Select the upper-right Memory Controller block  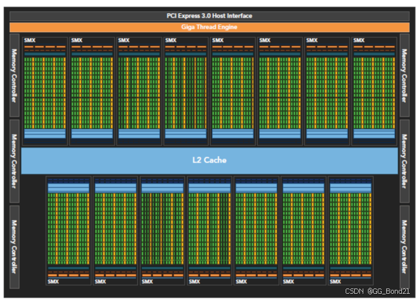pyautogui.click(x=405, y=75)
